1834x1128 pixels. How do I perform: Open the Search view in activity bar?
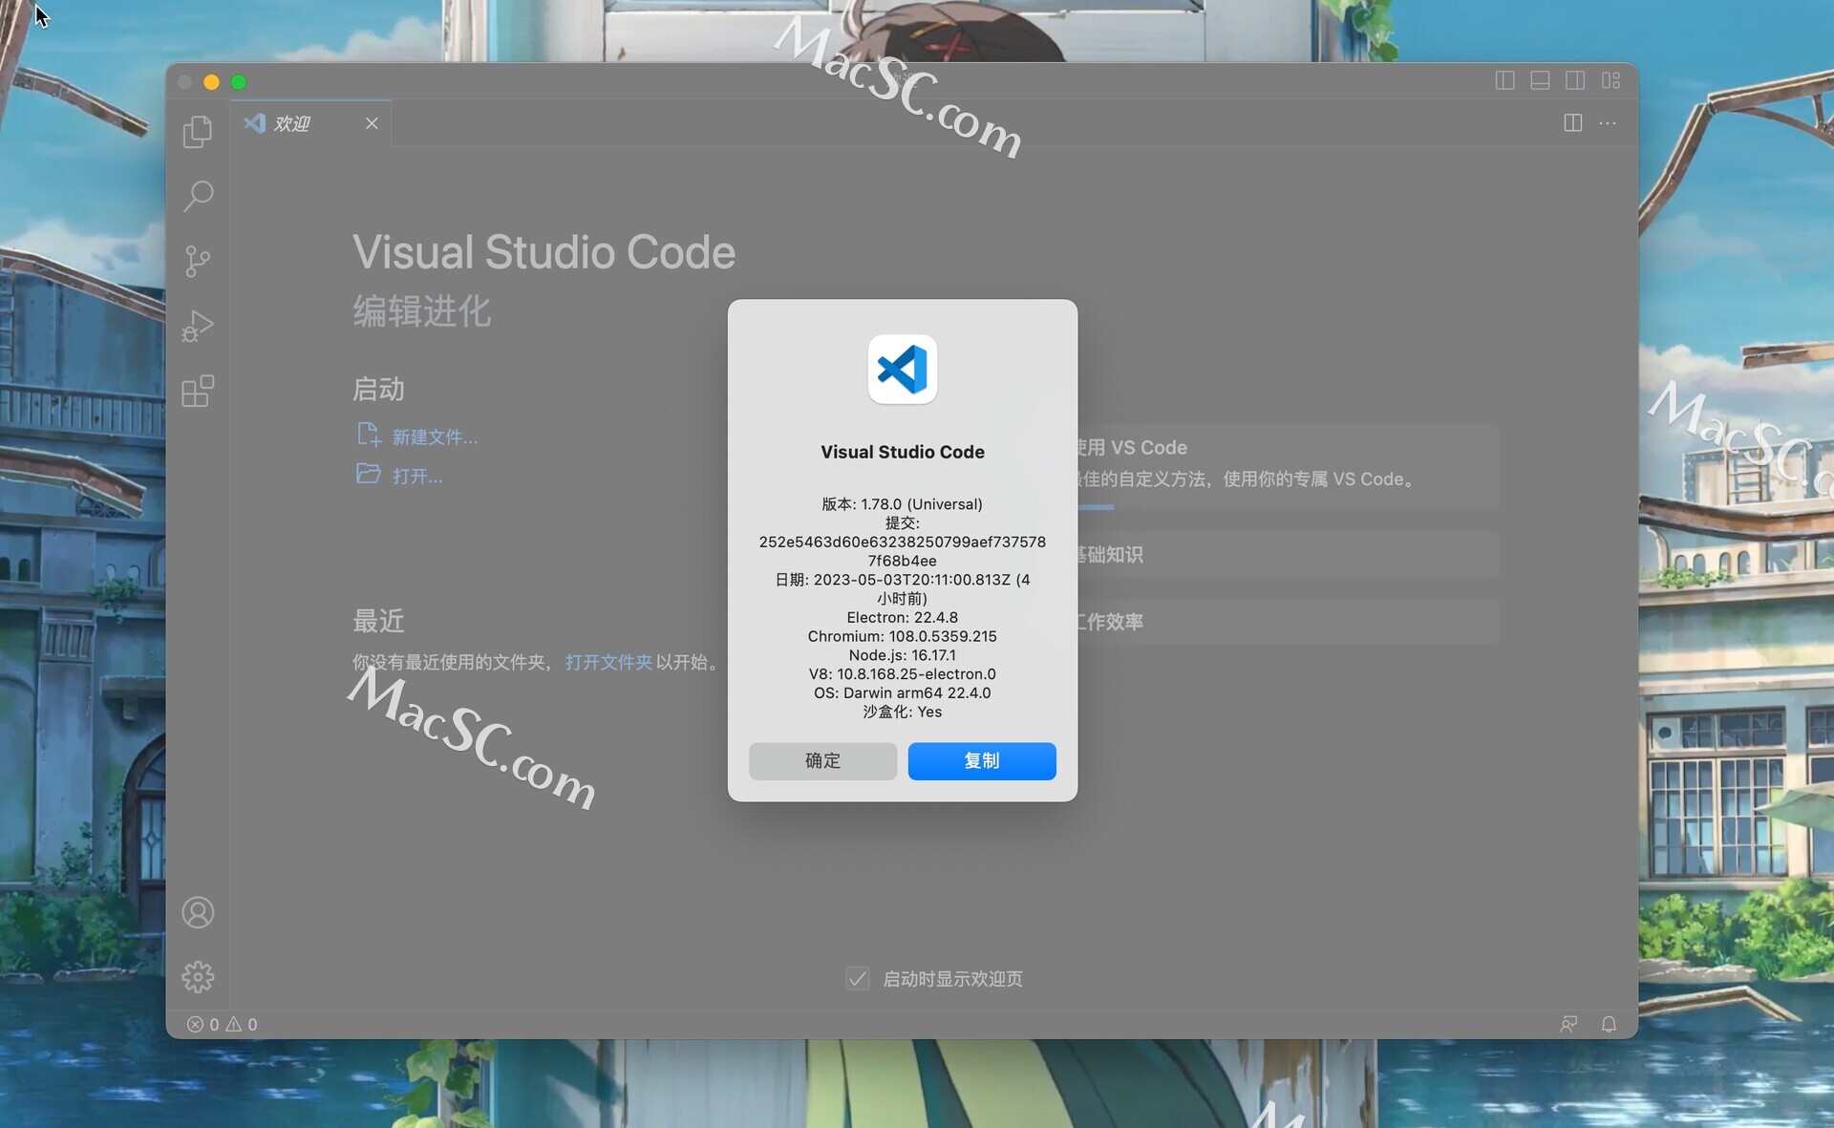198,196
